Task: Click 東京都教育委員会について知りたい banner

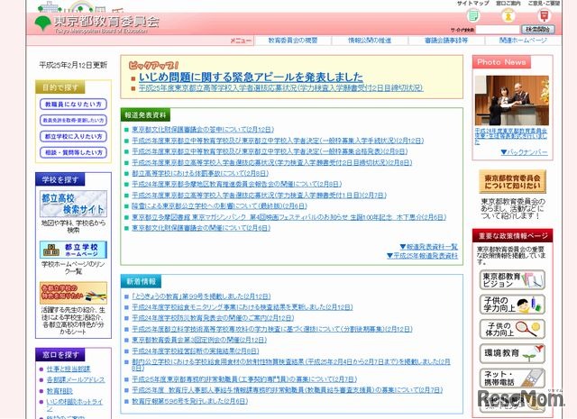Action: pos(513,182)
